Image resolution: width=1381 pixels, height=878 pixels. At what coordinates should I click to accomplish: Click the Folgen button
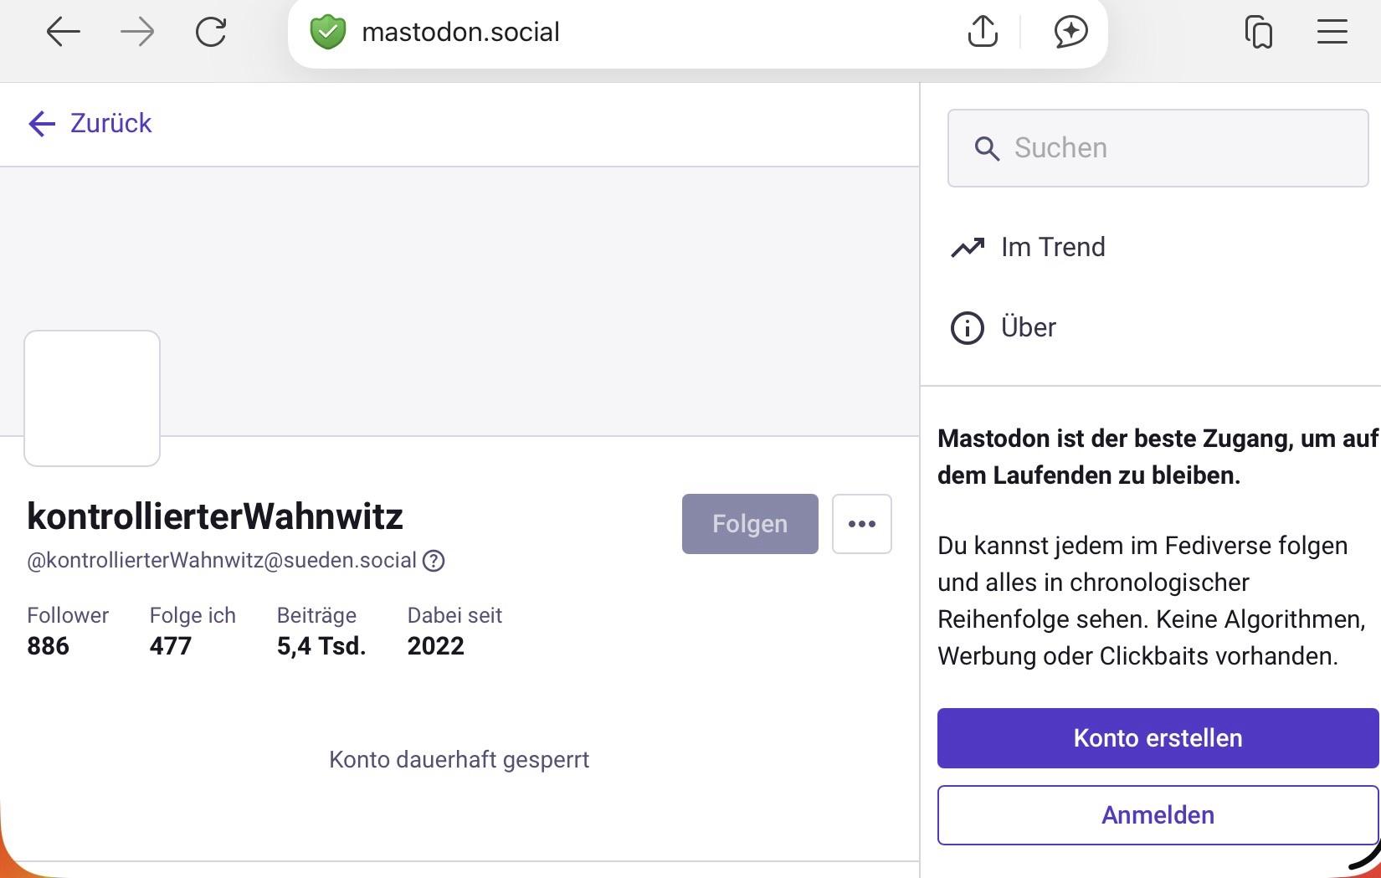750,524
